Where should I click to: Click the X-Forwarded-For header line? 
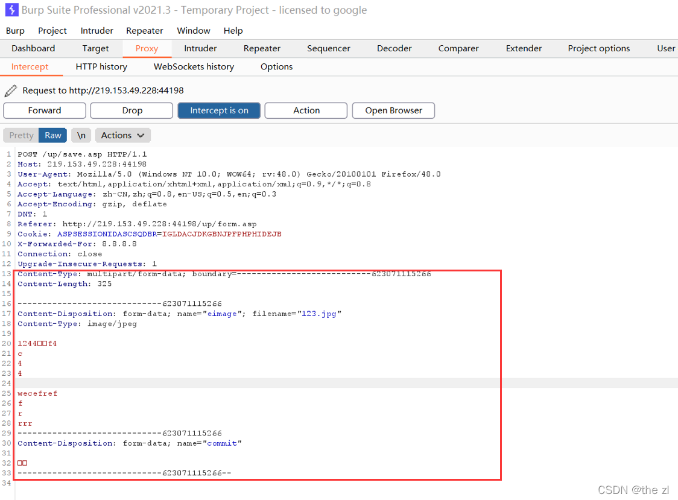77,244
